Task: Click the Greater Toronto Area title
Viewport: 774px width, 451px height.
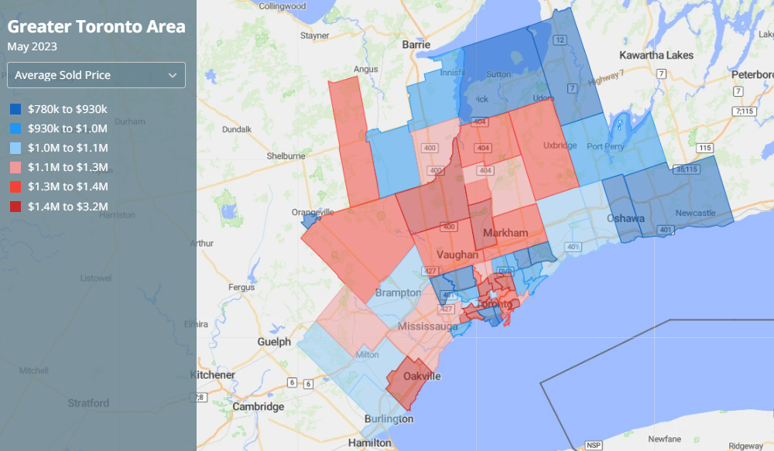Action: tap(96, 26)
